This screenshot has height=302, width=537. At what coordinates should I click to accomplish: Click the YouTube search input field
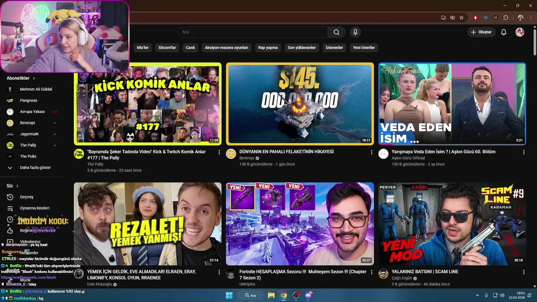[x=253, y=32]
